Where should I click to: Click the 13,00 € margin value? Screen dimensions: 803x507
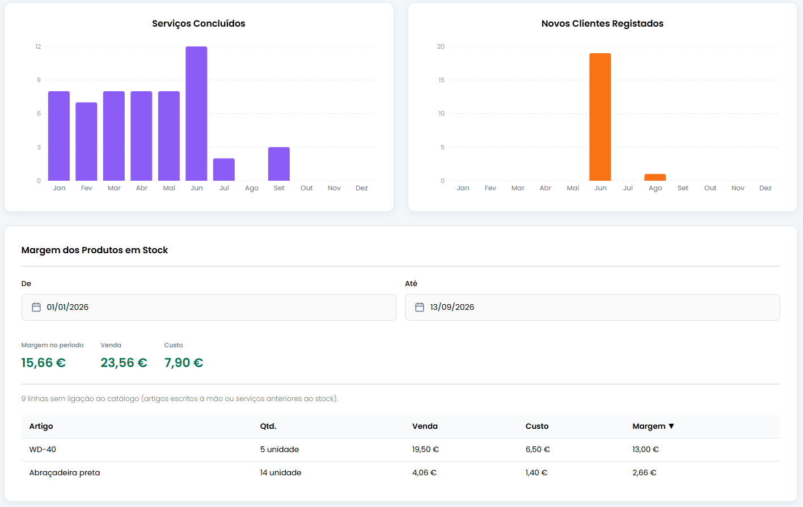coord(645,449)
